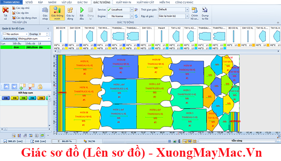This screenshot has height=161, width=281.
Task: Toggle status bar picture view icon
Action: [175, 141]
